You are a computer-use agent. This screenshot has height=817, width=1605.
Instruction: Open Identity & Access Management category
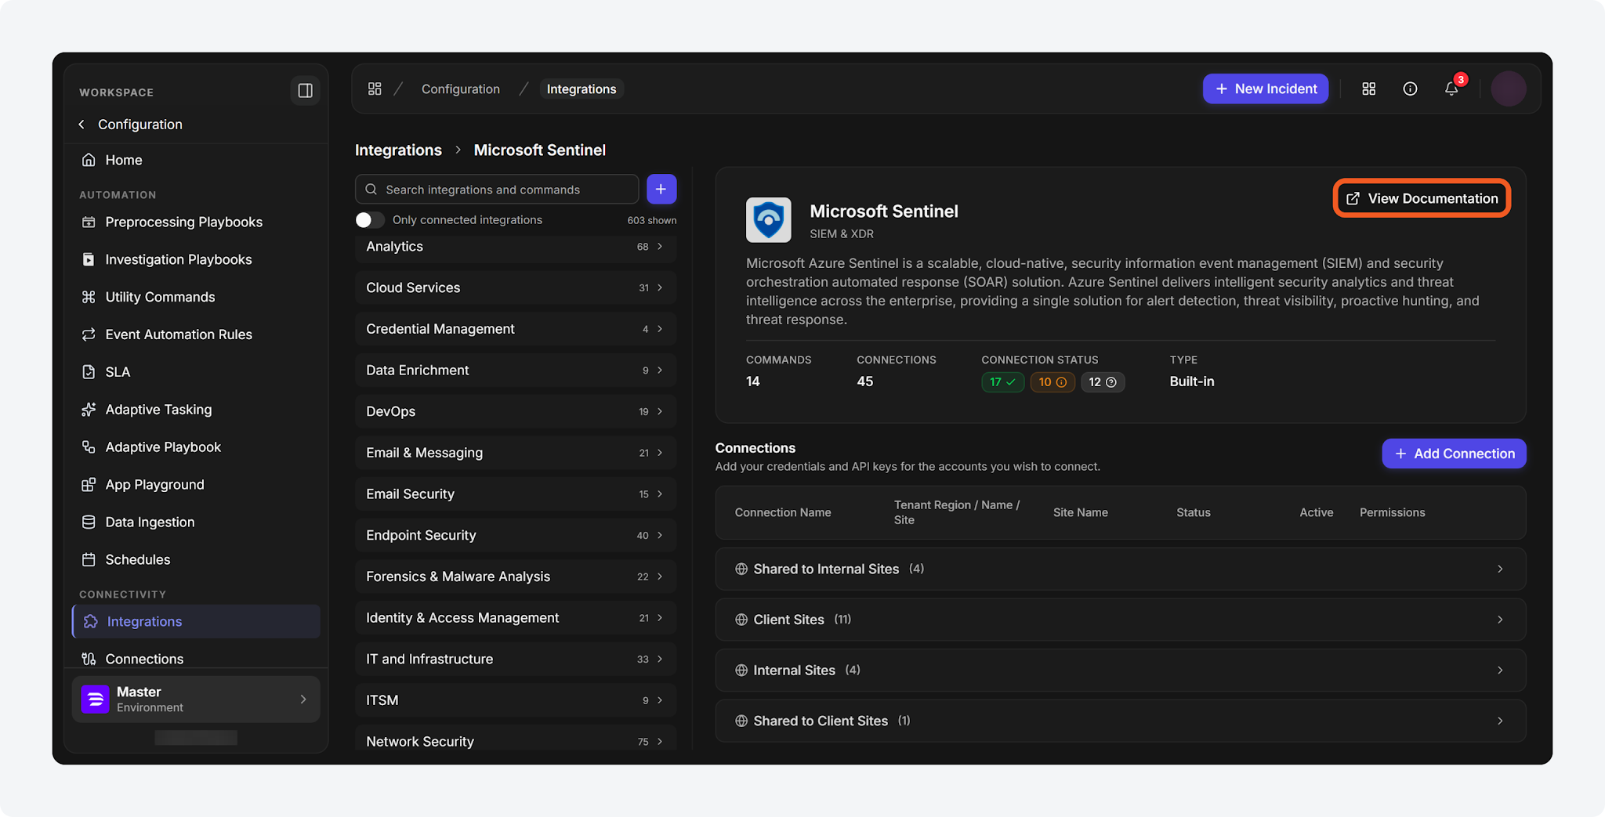[x=516, y=617]
